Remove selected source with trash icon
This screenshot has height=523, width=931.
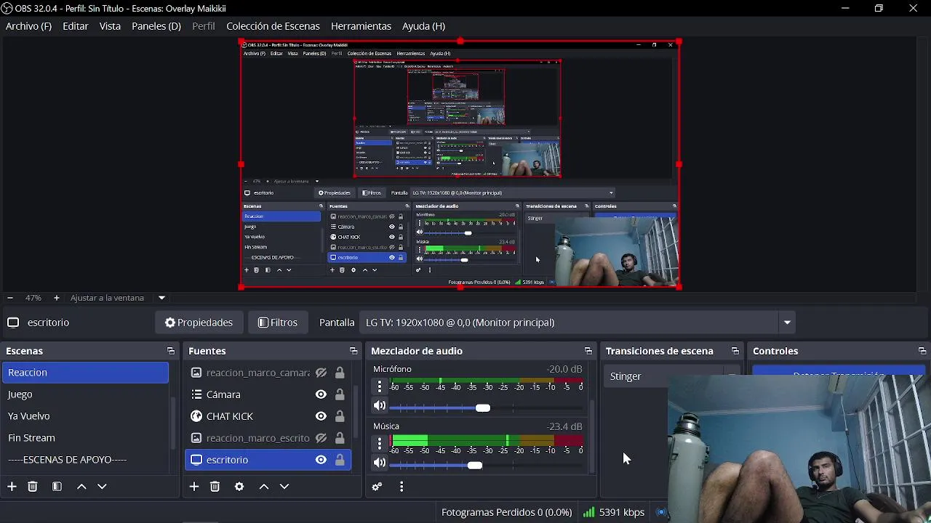click(x=215, y=487)
